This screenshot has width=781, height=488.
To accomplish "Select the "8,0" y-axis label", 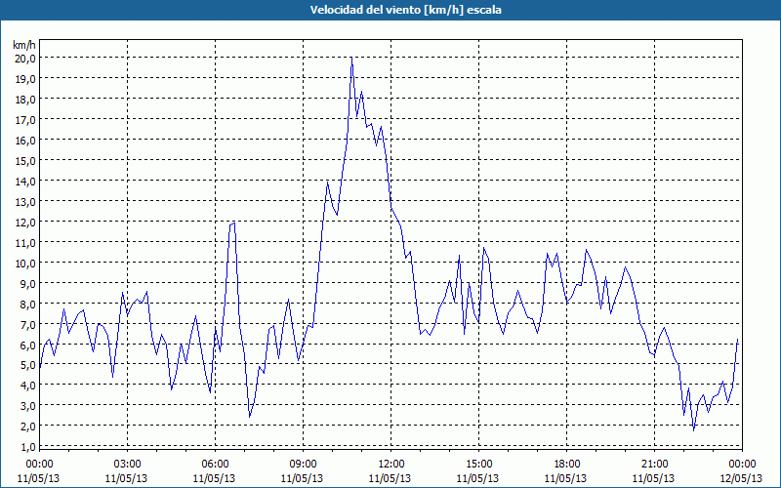I will [x=27, y=304].
